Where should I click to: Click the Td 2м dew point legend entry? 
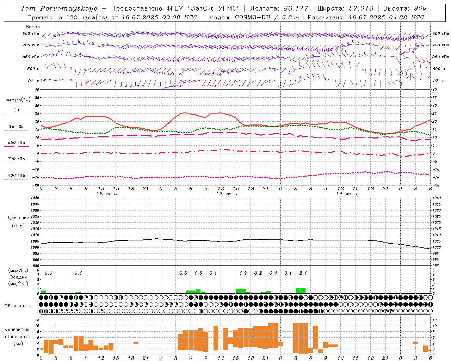click(x=17, y=127)
